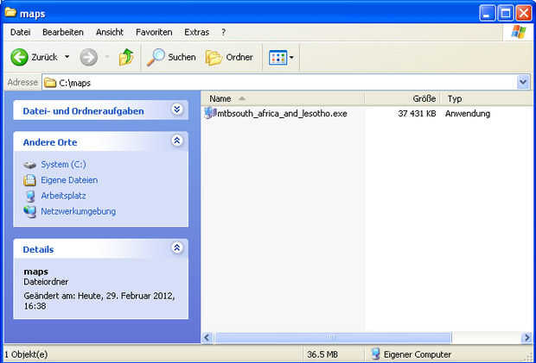Viewport: 536px width, 363px height.
Task: Sort files by Größe column header
Action: tap(402, 99)
